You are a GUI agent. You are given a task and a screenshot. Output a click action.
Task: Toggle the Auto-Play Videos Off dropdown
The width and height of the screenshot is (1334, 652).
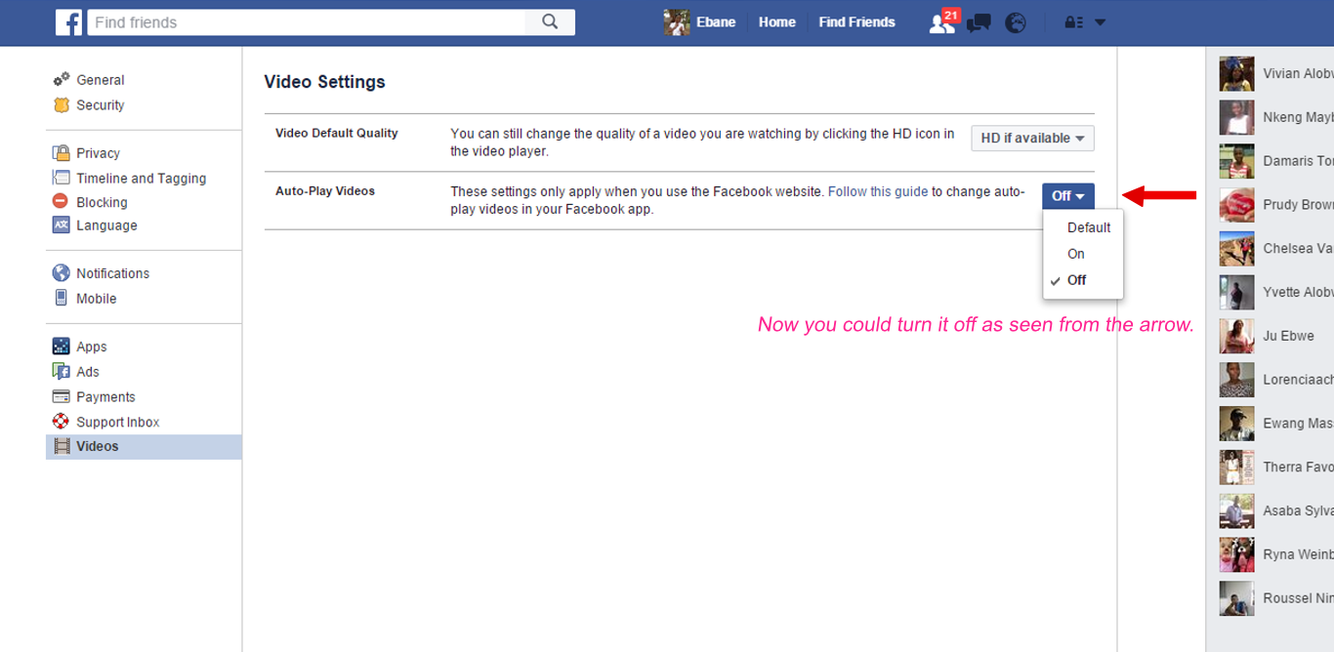[1068, 196]
